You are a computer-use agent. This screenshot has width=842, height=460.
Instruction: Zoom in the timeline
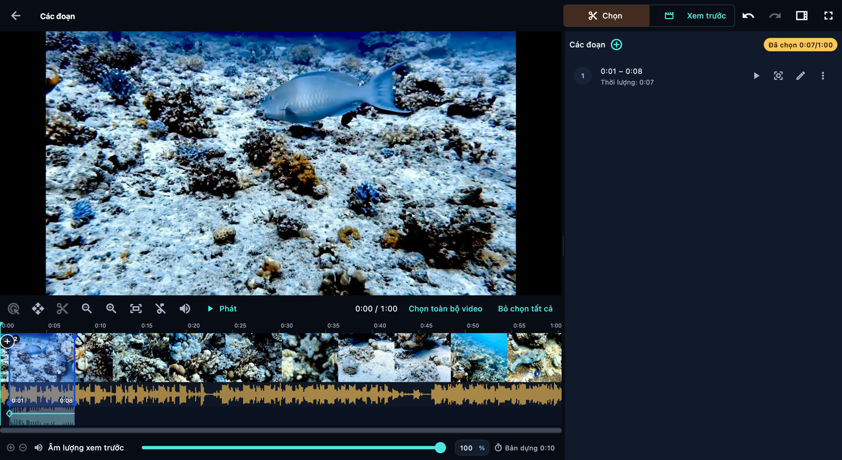coord(111,309)
